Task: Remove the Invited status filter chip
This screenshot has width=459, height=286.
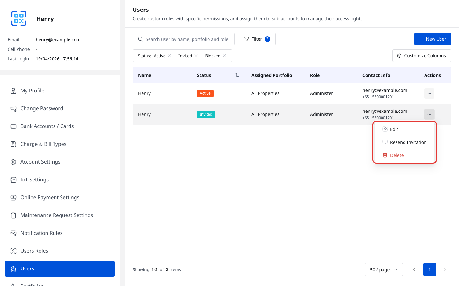Action: pyautogui.click(x=196, y=56)
